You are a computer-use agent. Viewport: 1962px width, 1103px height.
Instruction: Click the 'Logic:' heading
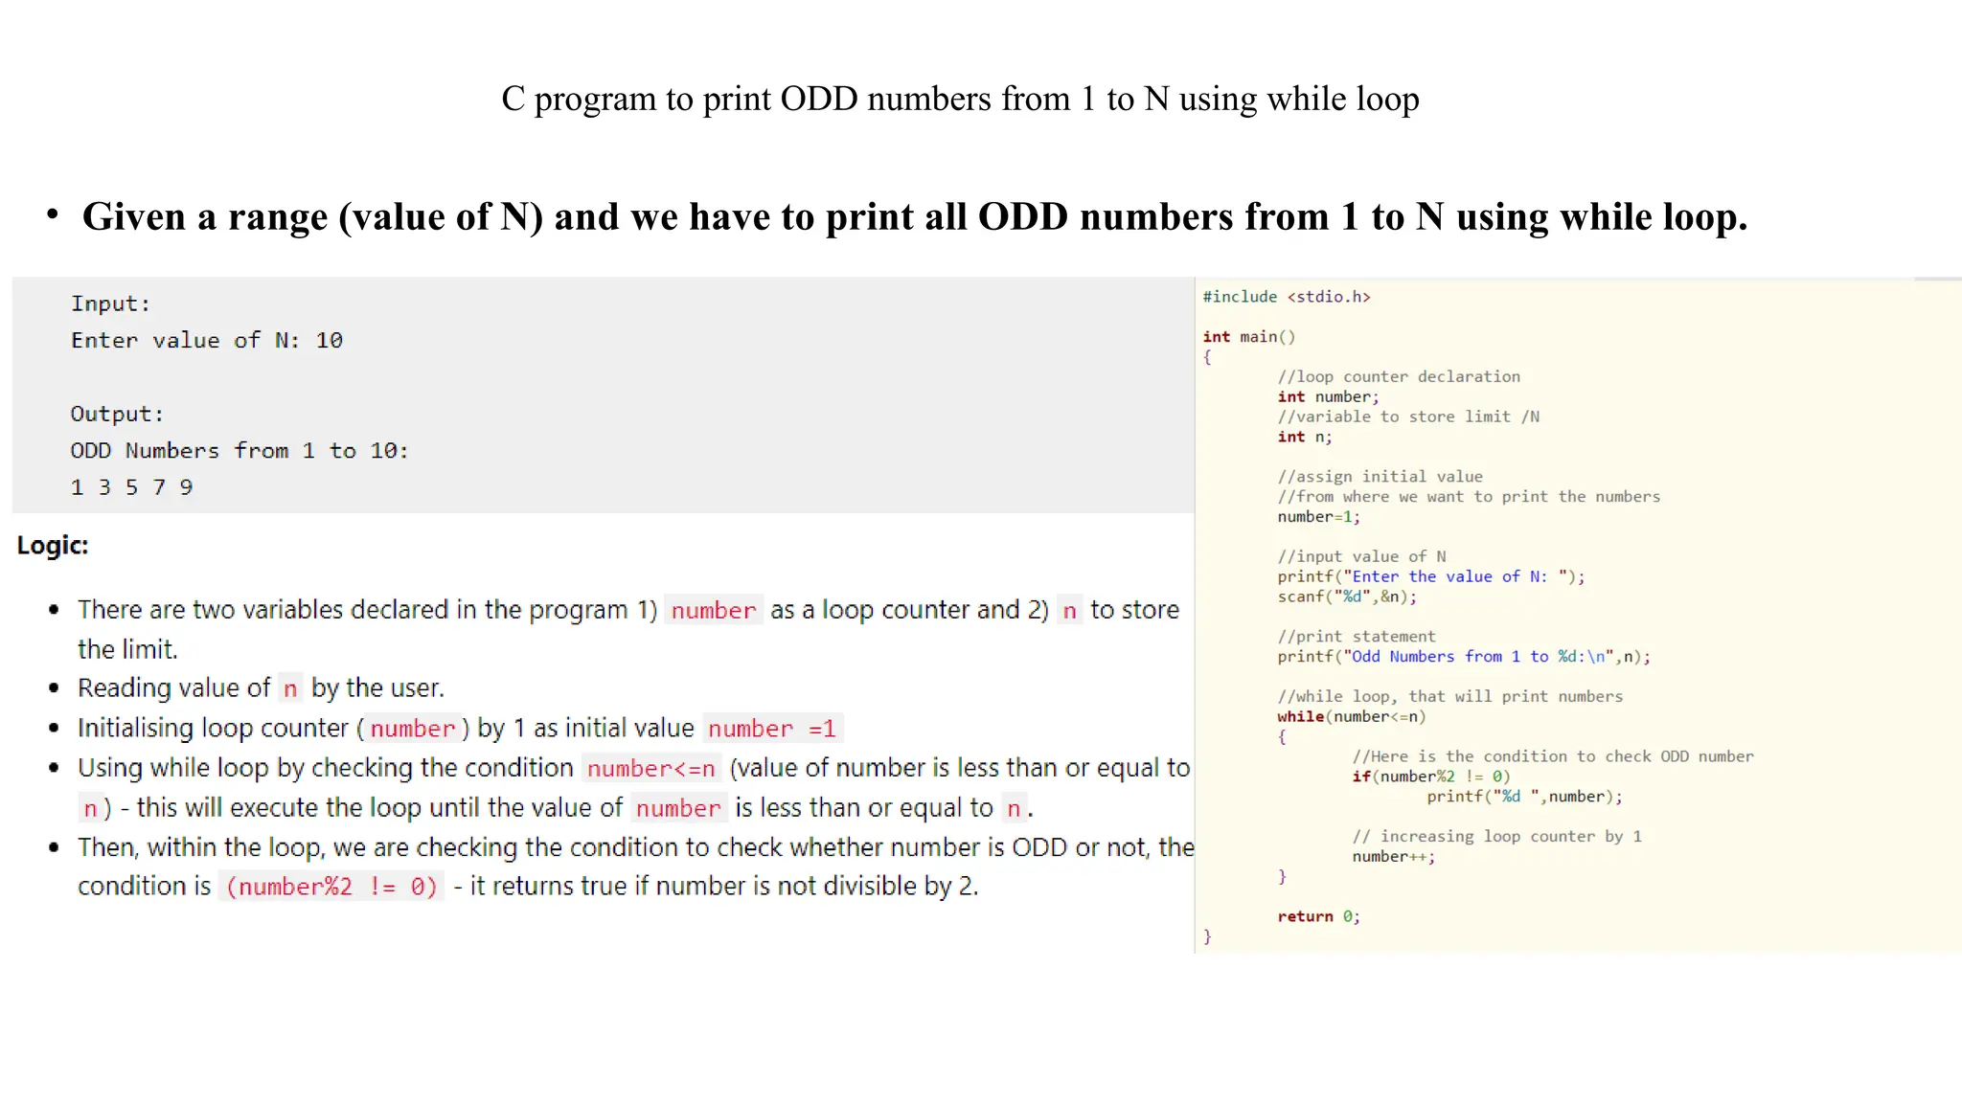53,546
